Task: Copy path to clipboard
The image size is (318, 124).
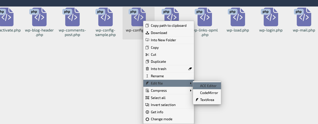Action: pyautogui.click(x=168, y=25)
